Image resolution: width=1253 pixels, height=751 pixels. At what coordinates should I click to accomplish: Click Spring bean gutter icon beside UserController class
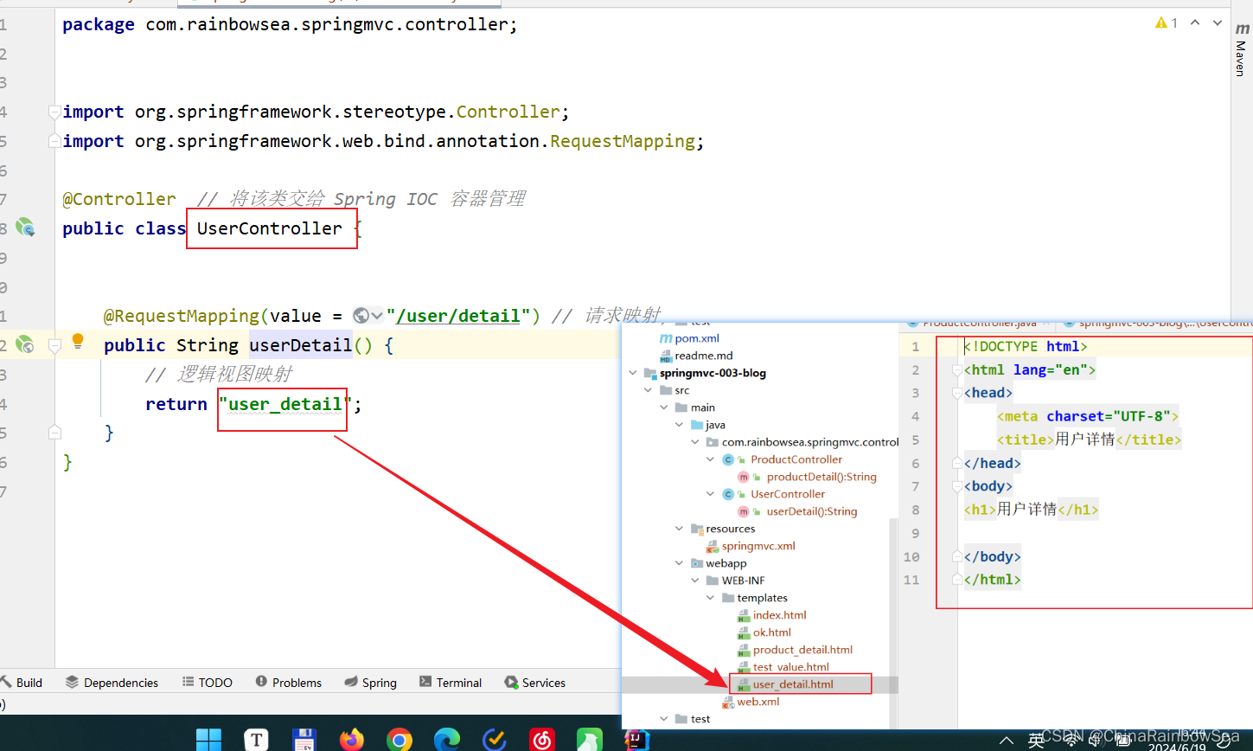click(x=25, y=228)
